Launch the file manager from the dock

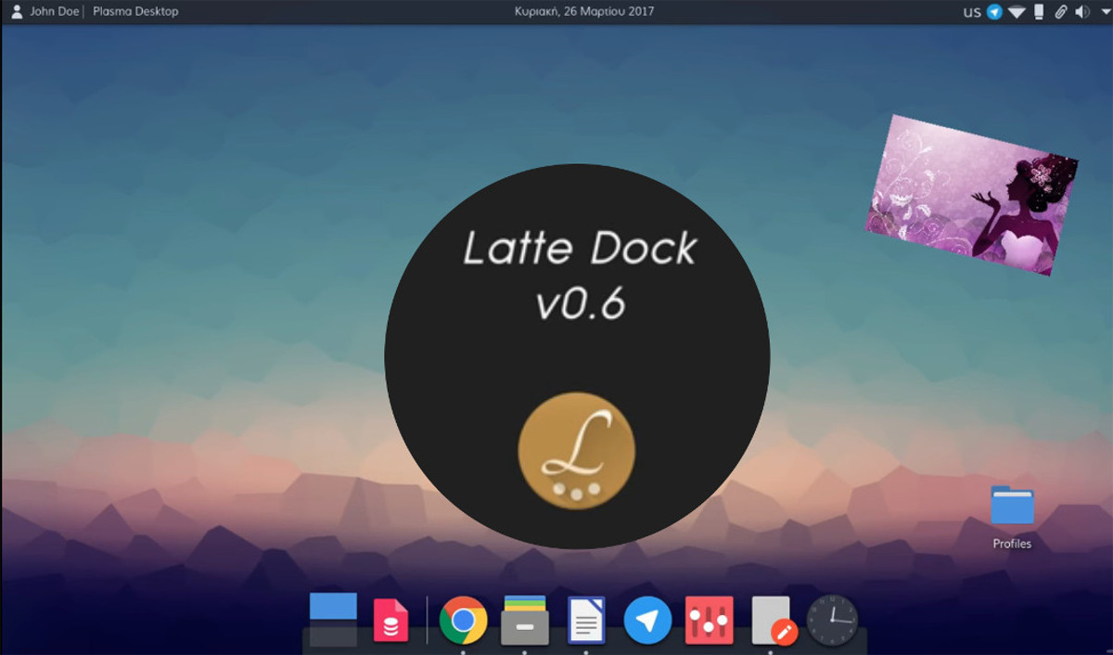point(524,621)
